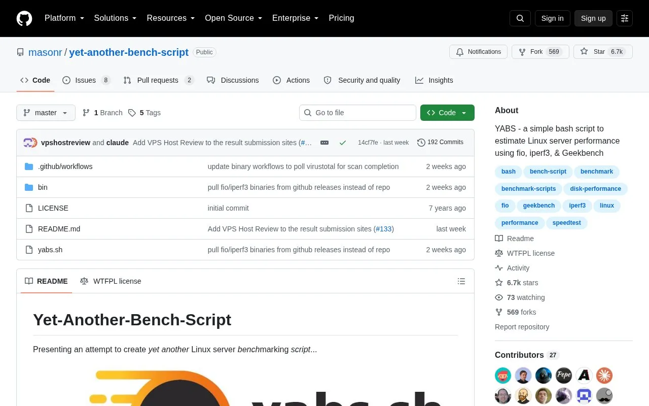Open the yabs.sh file
Image resolution: width=649 pixels, height=406 pixels.
[50, 250]
